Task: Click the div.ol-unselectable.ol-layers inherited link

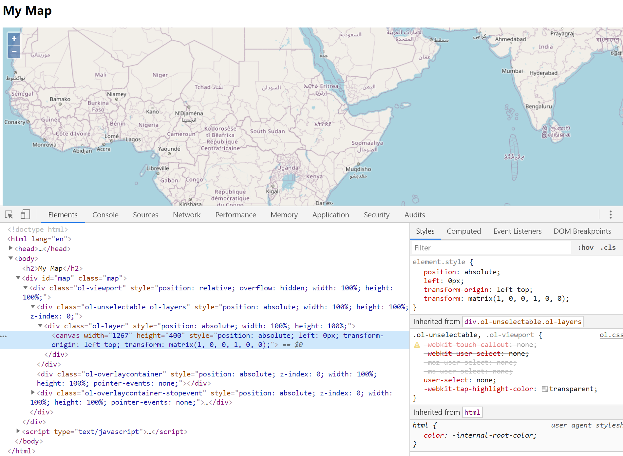Action: click(523, 322)
